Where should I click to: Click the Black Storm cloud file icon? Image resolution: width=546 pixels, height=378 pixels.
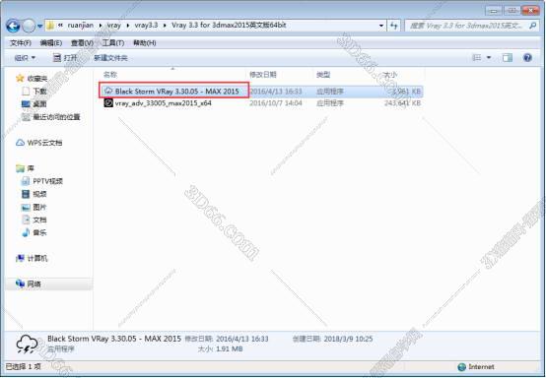[x=108, y=91]
